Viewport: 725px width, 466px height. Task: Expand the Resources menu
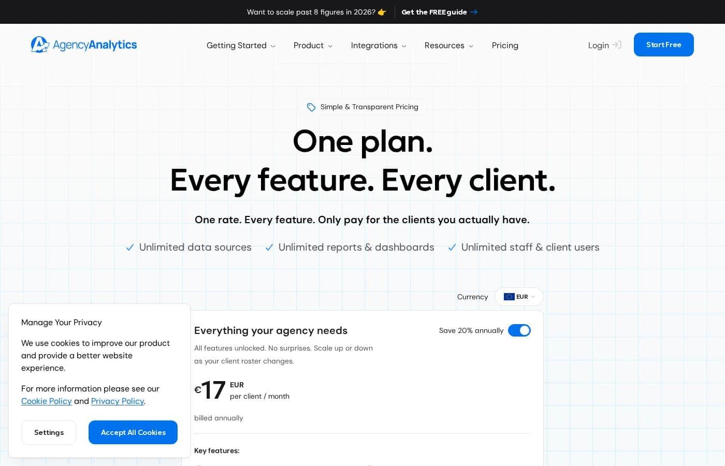[449, 46]
